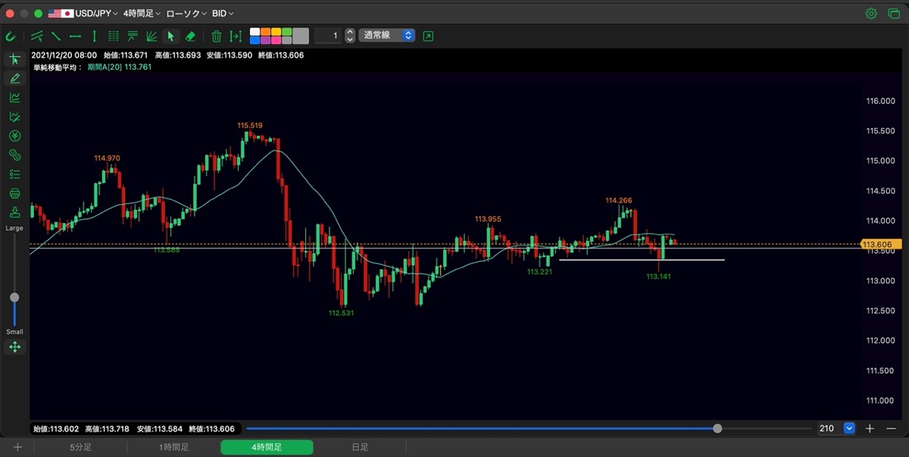
Task: Choose the diagonal trend line drawing tool
Action: (x=56, y=36)
